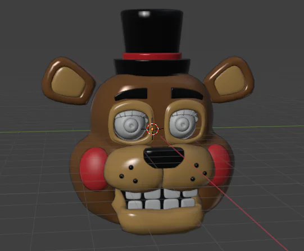
Task: Click the left ear's tan inner pad
Action: point(68,82)
